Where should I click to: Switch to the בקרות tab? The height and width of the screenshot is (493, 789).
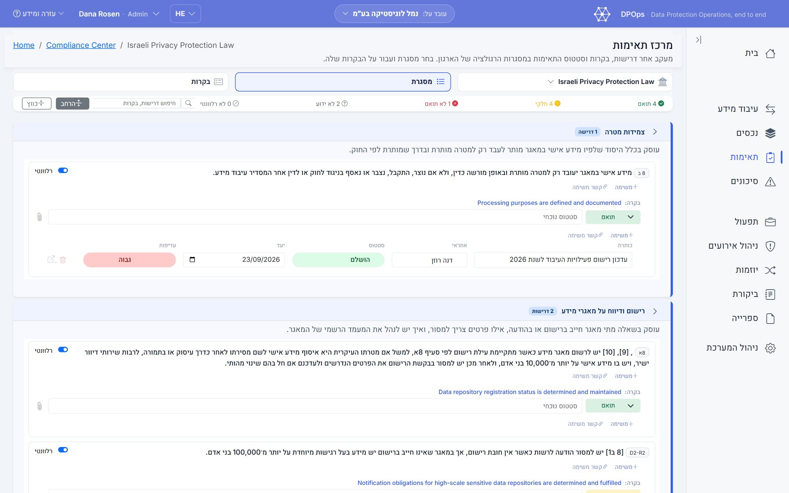(121, 82)
